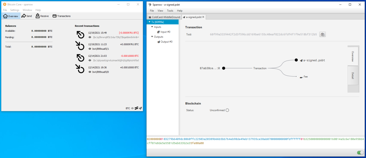Click the eye icon beside bwt/899xuel5/1
The height and width of the screenshot is (158, 366).
(90, 49)
